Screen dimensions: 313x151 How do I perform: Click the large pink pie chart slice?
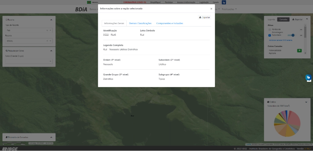(294, 119)
